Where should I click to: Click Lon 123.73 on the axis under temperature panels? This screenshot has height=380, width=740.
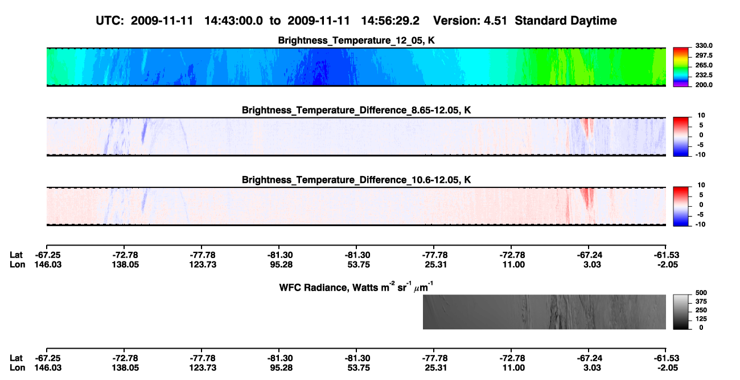coord(202,264)
